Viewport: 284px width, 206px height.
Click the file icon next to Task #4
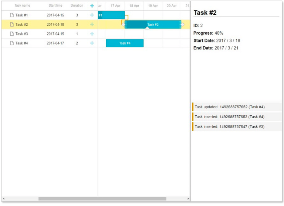11,43
